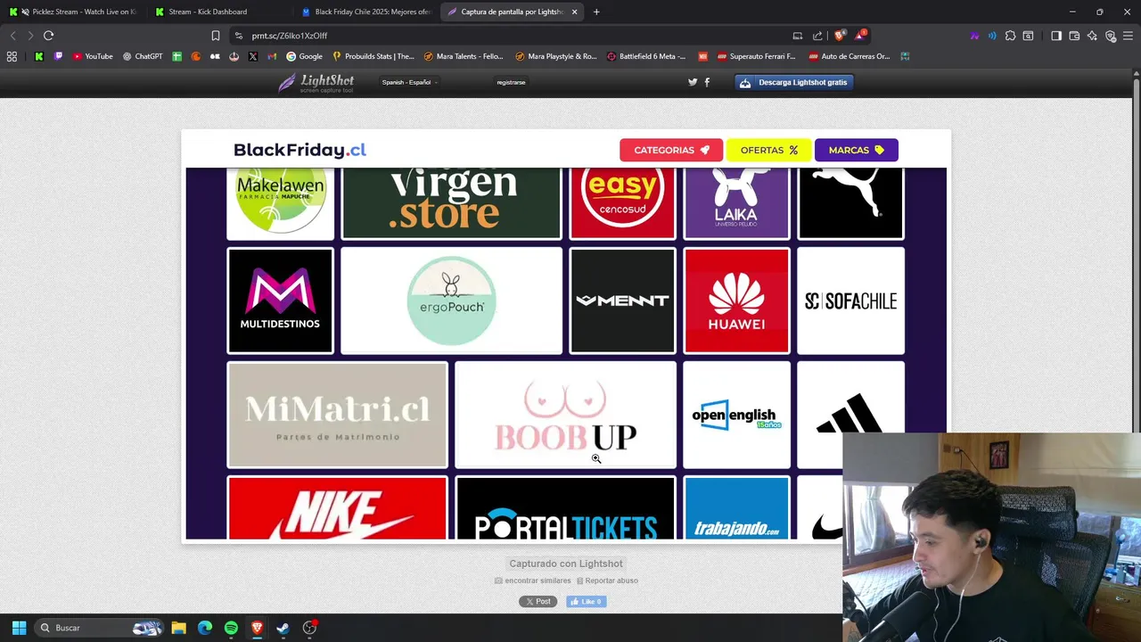Viewport: 1141px width, 642px height.
Task: Open the Brave Shields lion icon
Action: 839,36
